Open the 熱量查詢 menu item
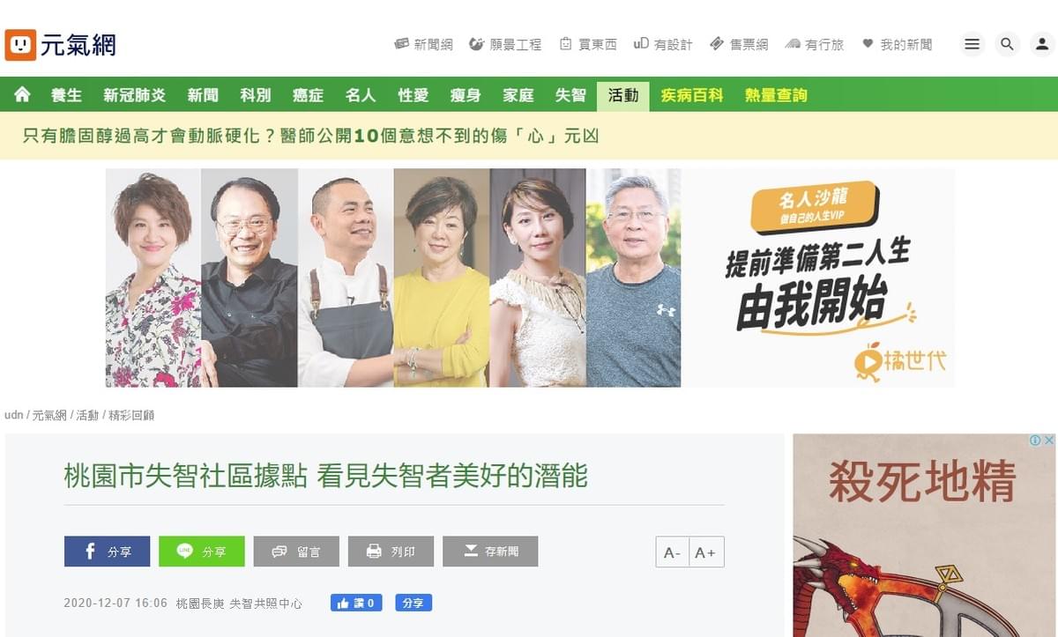The width and height of the screenshot is (1058, 637). 776,95
